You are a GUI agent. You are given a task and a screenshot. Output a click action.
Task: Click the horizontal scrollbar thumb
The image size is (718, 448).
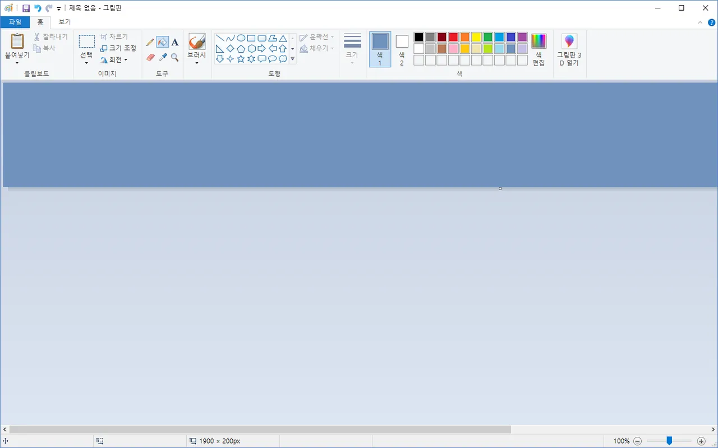click(260, 429)
